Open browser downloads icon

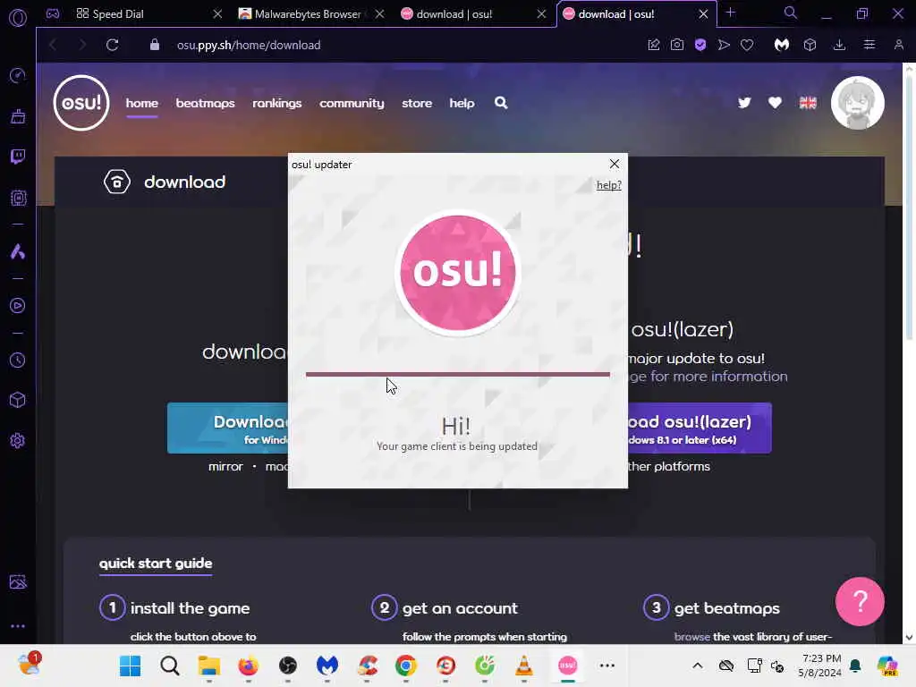[839, 45]
